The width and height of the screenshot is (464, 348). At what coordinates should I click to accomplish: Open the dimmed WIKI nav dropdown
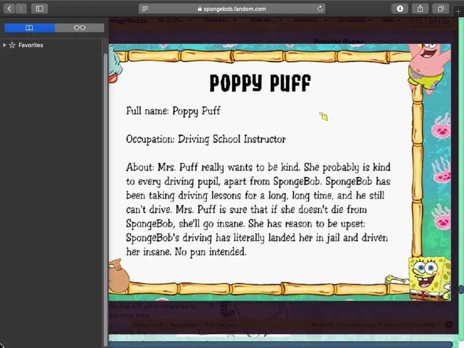pos(391,20)
